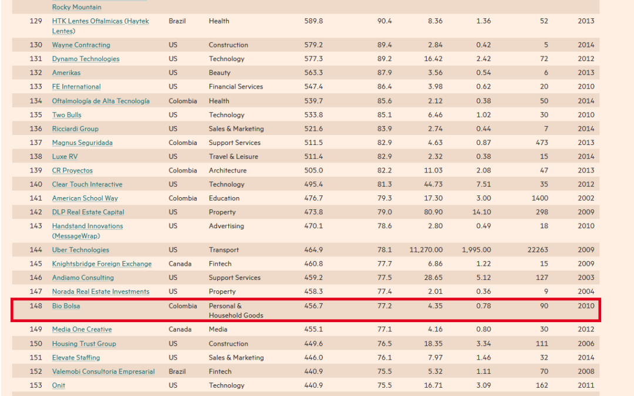Click Knightsbridge Foreign Exchange link
634x396 pixels.
point(102,264)
